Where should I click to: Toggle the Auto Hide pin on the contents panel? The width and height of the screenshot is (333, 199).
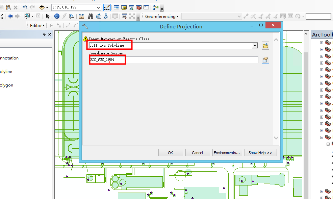(45, 34)
